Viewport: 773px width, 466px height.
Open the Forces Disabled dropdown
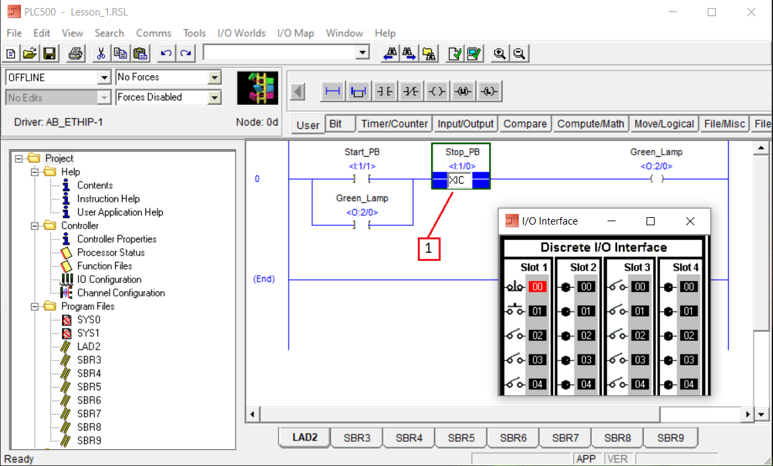pos(215,98)
